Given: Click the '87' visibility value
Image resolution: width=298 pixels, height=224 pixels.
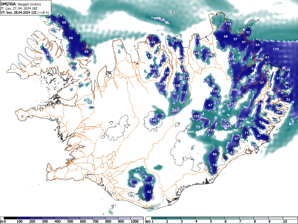Looking at the screenshot, I should pos(279,79).
